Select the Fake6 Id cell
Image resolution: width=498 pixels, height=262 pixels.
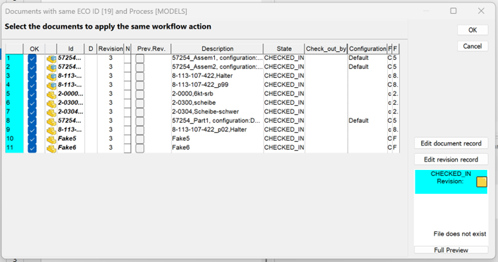tap(71, 148)
